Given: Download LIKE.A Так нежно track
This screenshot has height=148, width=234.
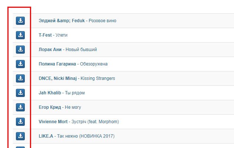Looking at the screenshot, I should pos(20,136).
